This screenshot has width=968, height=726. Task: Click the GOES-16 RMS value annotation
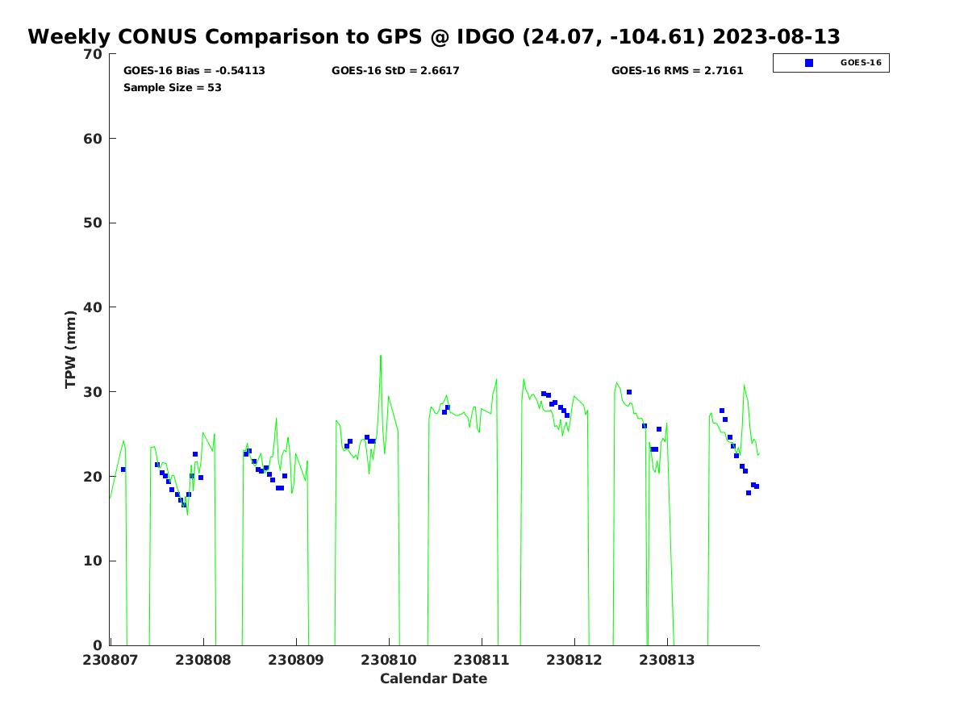point(677,71)
